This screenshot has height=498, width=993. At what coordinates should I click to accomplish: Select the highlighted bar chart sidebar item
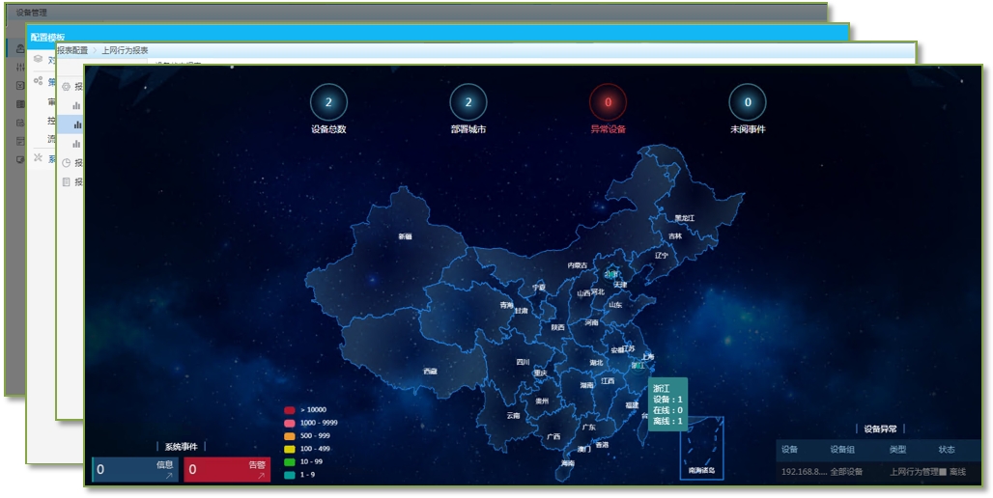[x=76, y=124]
